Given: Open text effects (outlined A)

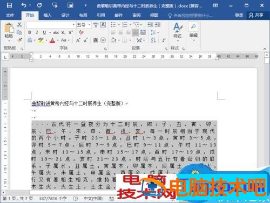Looking at the screenshot, I should [x=30, y=40].
